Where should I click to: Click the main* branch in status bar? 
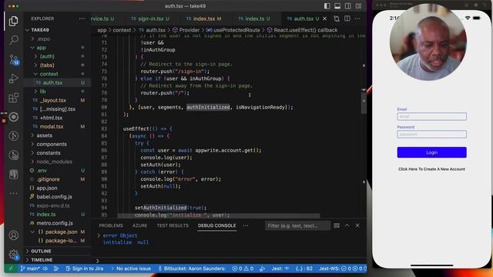(x=31, y=269)
